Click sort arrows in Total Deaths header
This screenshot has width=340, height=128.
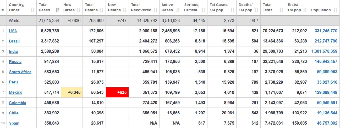coord(102,10)
